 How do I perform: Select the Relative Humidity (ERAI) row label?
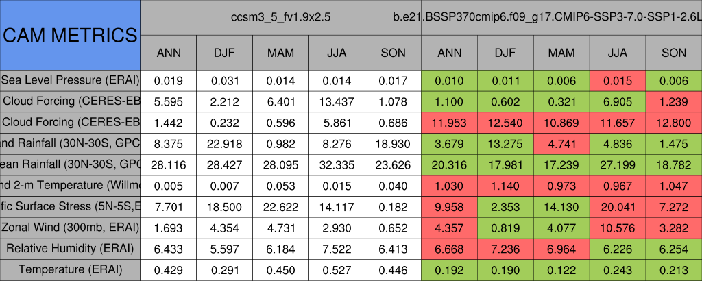pyautogui.click(x=70, y=248)
